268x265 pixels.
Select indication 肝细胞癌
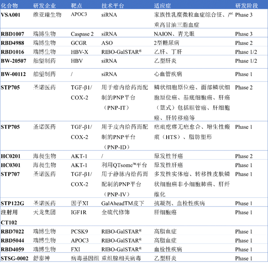pyautogui.click(x=165, y=212)
